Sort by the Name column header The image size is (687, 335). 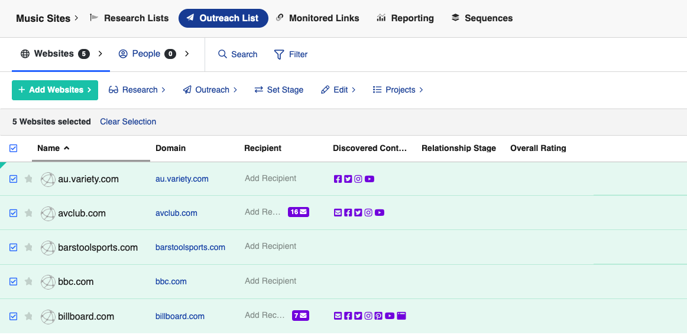[48, 148]
